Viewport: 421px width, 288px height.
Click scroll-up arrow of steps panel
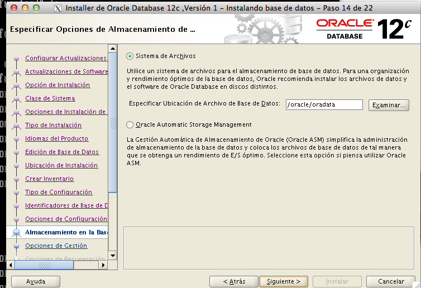coord(113,49)
